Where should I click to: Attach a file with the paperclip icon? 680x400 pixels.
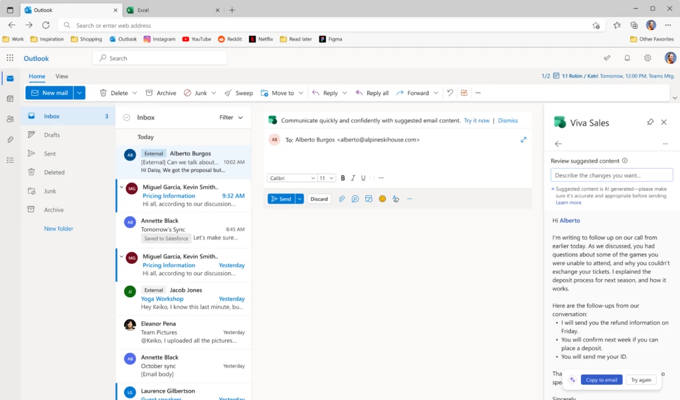(341, 199)
